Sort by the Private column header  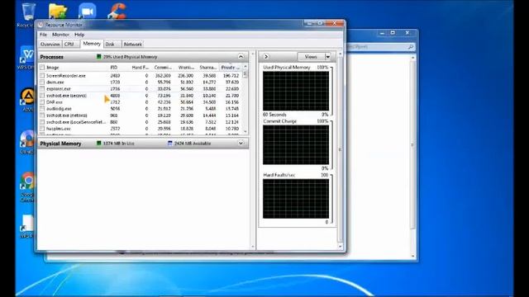(x=230, y=68)
